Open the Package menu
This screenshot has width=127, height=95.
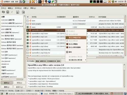(x=18, y=8)
